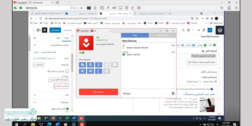Open WordPress editor settings gear icon
Image resolution: width=252 pixels, height=126 pixels.
point(44,30)
